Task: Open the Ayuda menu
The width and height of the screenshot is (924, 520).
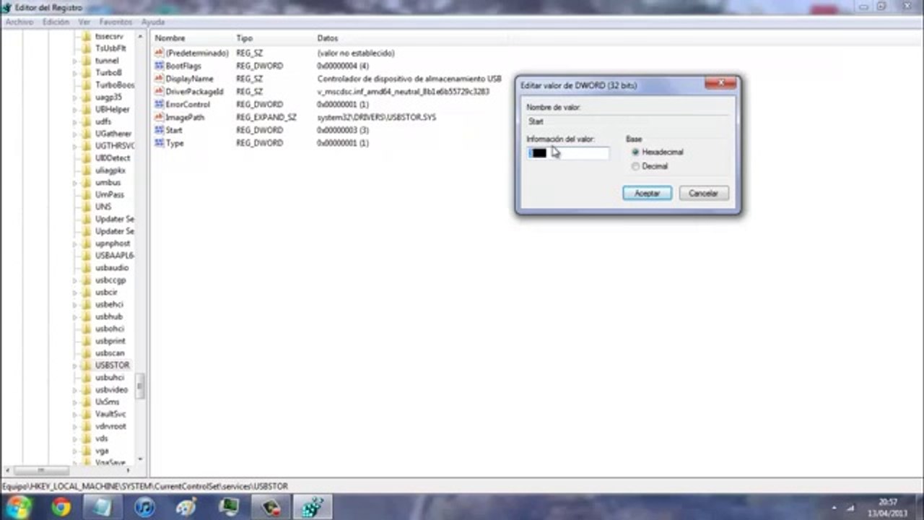Action: pyautogui.click(x=153, y=22)
